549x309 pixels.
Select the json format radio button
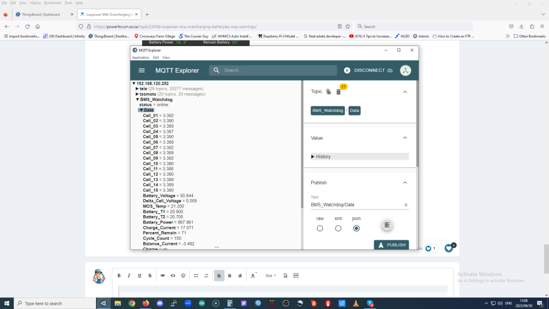(356, 228)
